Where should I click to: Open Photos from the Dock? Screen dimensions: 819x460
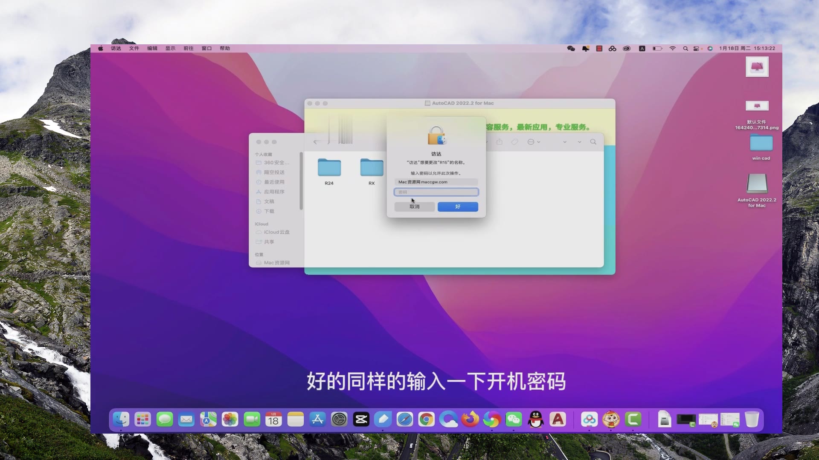[x=230, y=420]
